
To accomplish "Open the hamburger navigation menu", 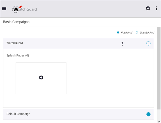I will [x=4, y=8].
